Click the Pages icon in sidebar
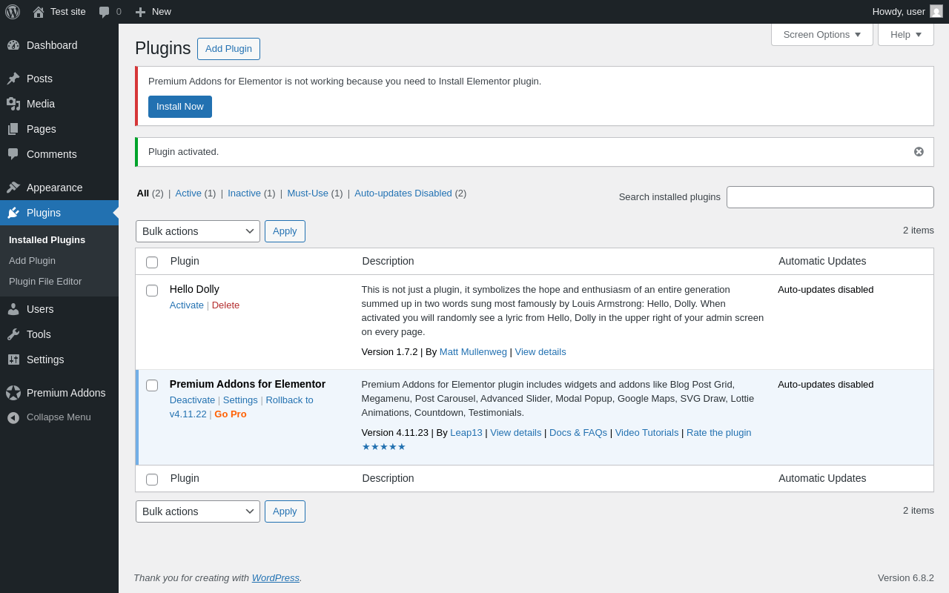 click(x=13, y=129)
